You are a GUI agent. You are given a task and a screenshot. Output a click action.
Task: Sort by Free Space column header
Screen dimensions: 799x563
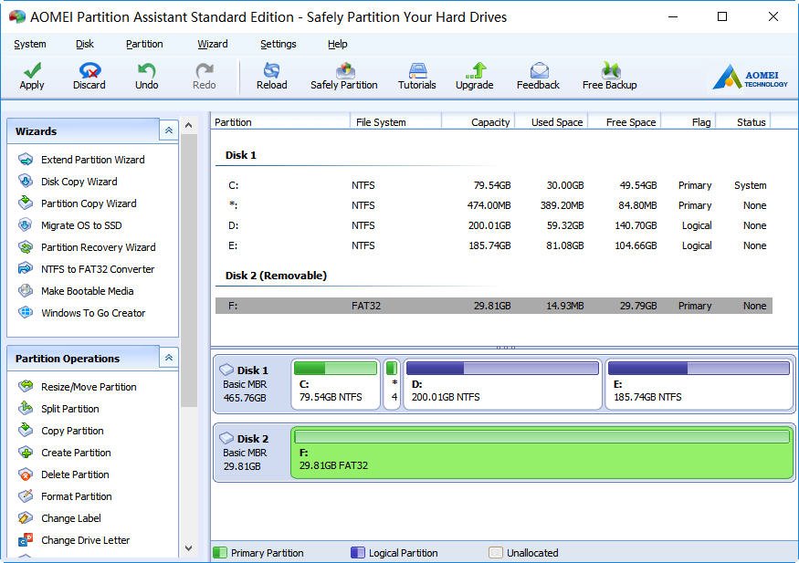point(626,122)
